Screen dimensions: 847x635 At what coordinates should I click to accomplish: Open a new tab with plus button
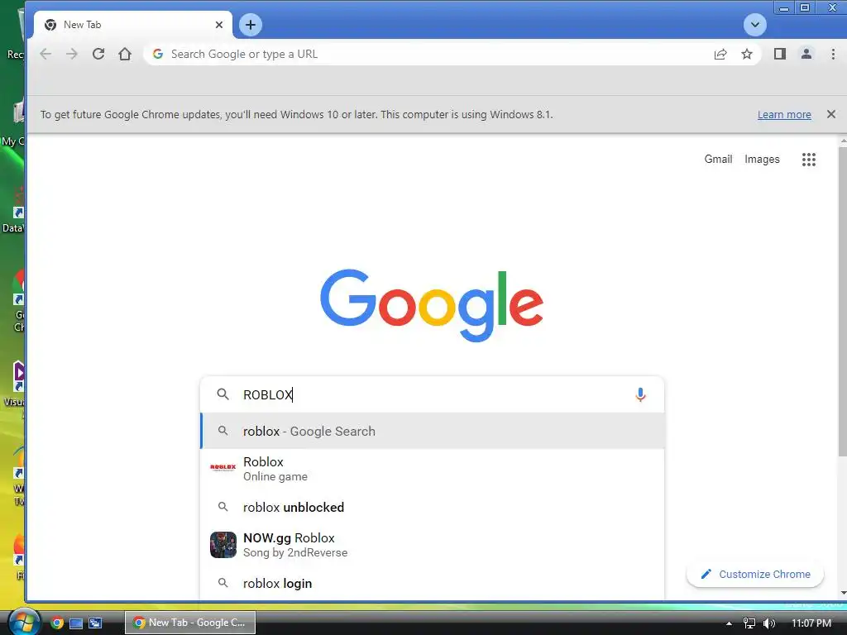pos(250,25)
